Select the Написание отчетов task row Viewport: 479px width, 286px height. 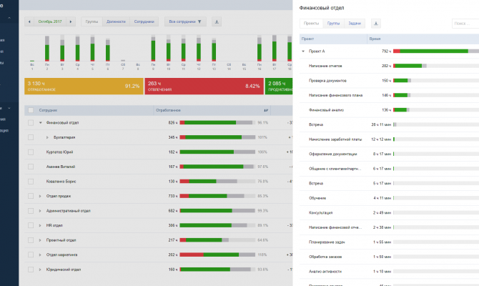[x=389, y=66]
